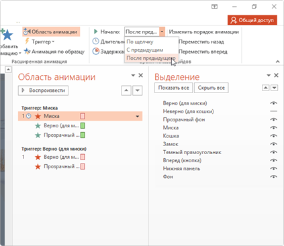
Task: Click red star icon of Миска entry
Action: click(38, 116)
